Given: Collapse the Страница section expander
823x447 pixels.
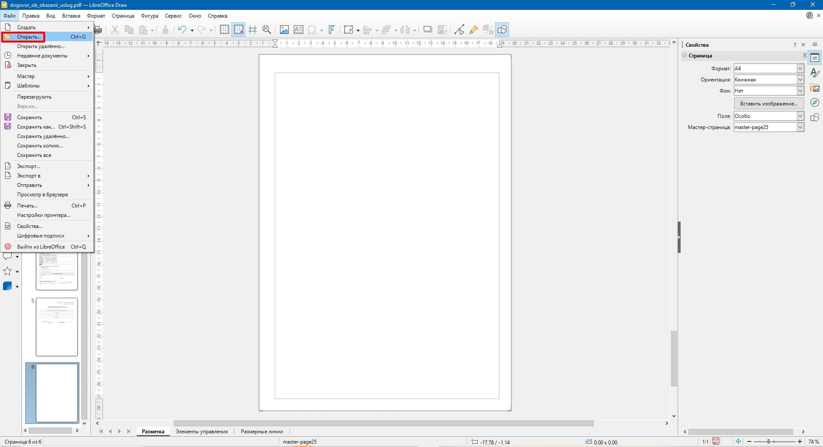Looking at the screenshot, I should [x=684, y=55].
